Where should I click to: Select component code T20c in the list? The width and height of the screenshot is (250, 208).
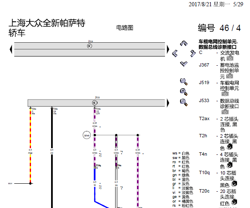coord(204,191)
